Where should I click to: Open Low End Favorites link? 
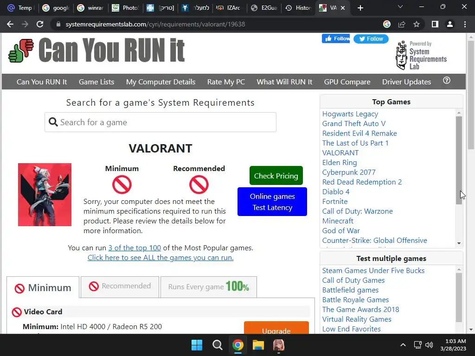351,329
